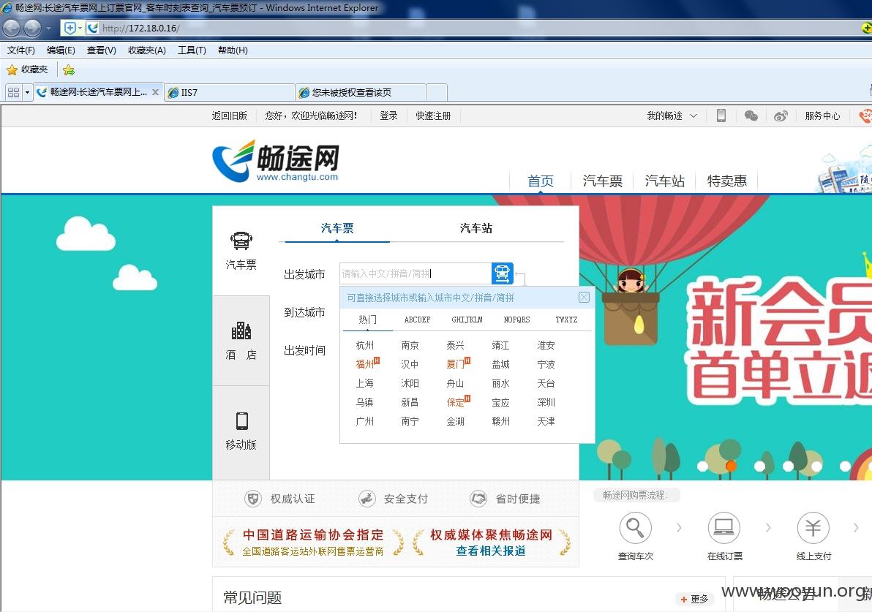
Task: Open the 收藏夹 favorites star button
Action: 27,69
